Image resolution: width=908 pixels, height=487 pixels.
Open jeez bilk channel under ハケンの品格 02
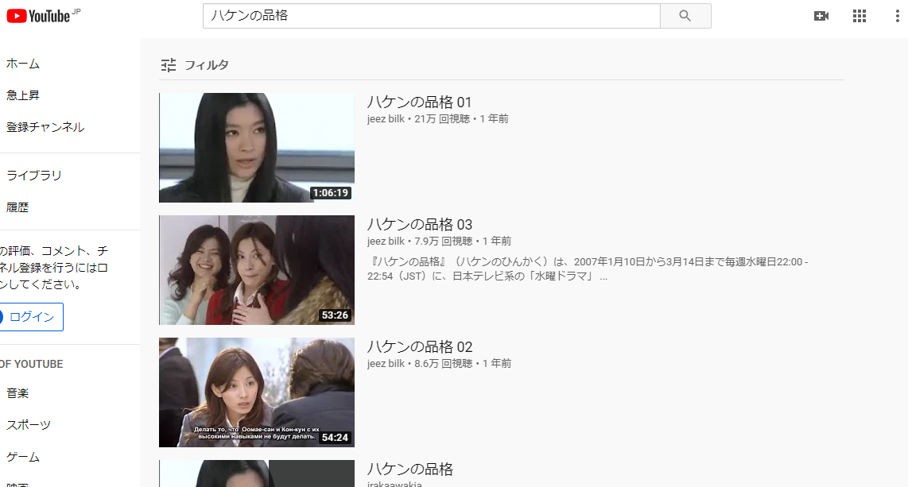[x=386, y=363]
